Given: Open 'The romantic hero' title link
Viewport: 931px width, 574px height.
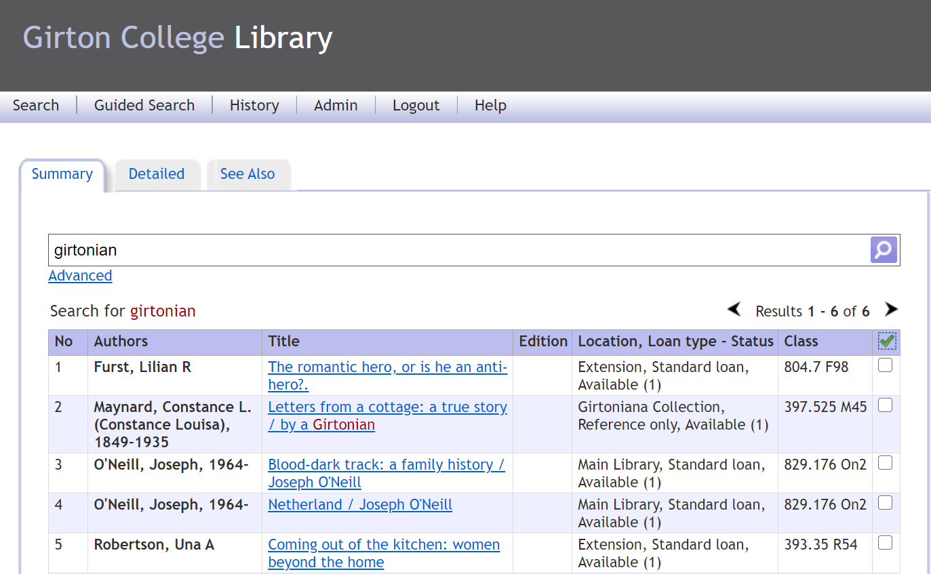Looking at the screenshot, I should (x=387, y=367).
